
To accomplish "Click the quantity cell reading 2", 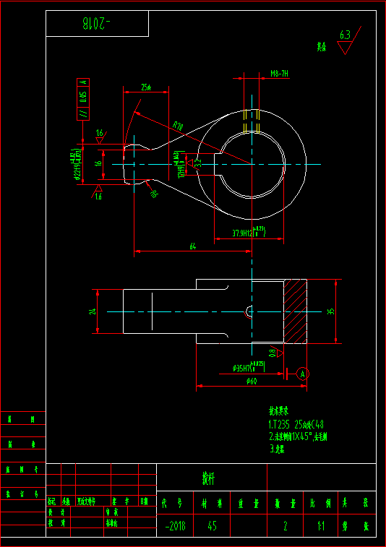I will (285, 525).
